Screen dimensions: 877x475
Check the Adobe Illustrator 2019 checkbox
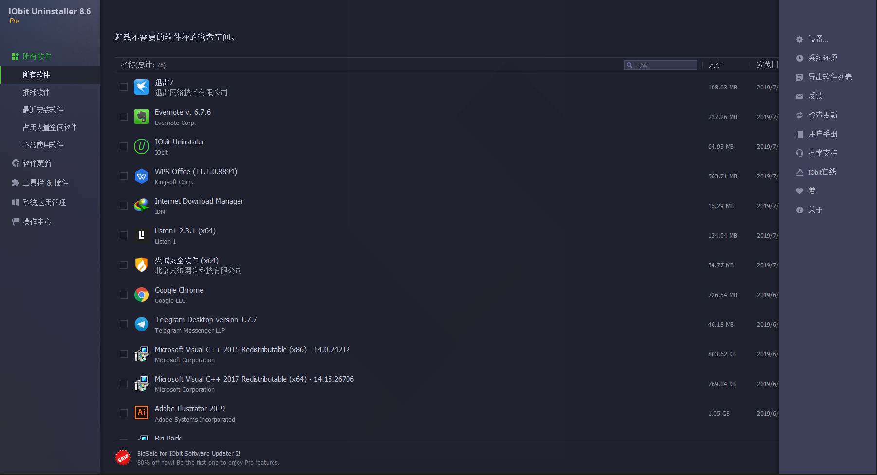click(x=124, y=413)
